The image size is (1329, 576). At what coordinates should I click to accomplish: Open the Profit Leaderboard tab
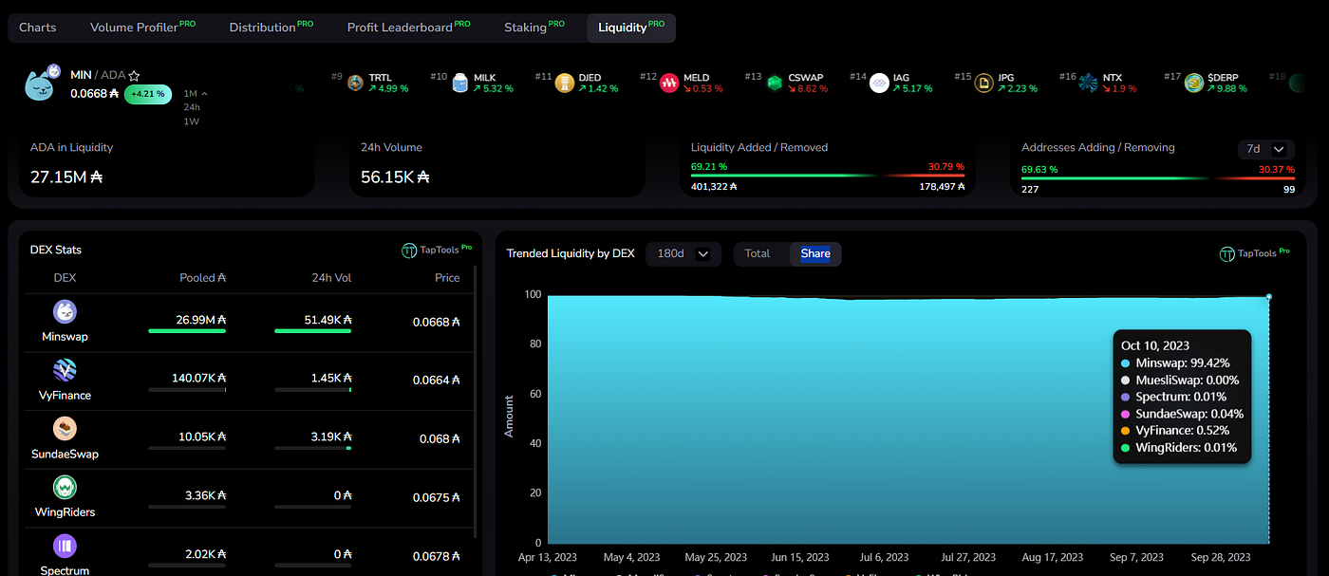[408, 28]
